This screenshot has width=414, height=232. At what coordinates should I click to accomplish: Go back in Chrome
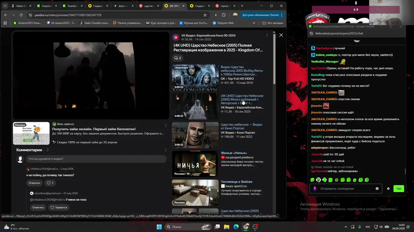pyautogui.click(x=5, y=15)
